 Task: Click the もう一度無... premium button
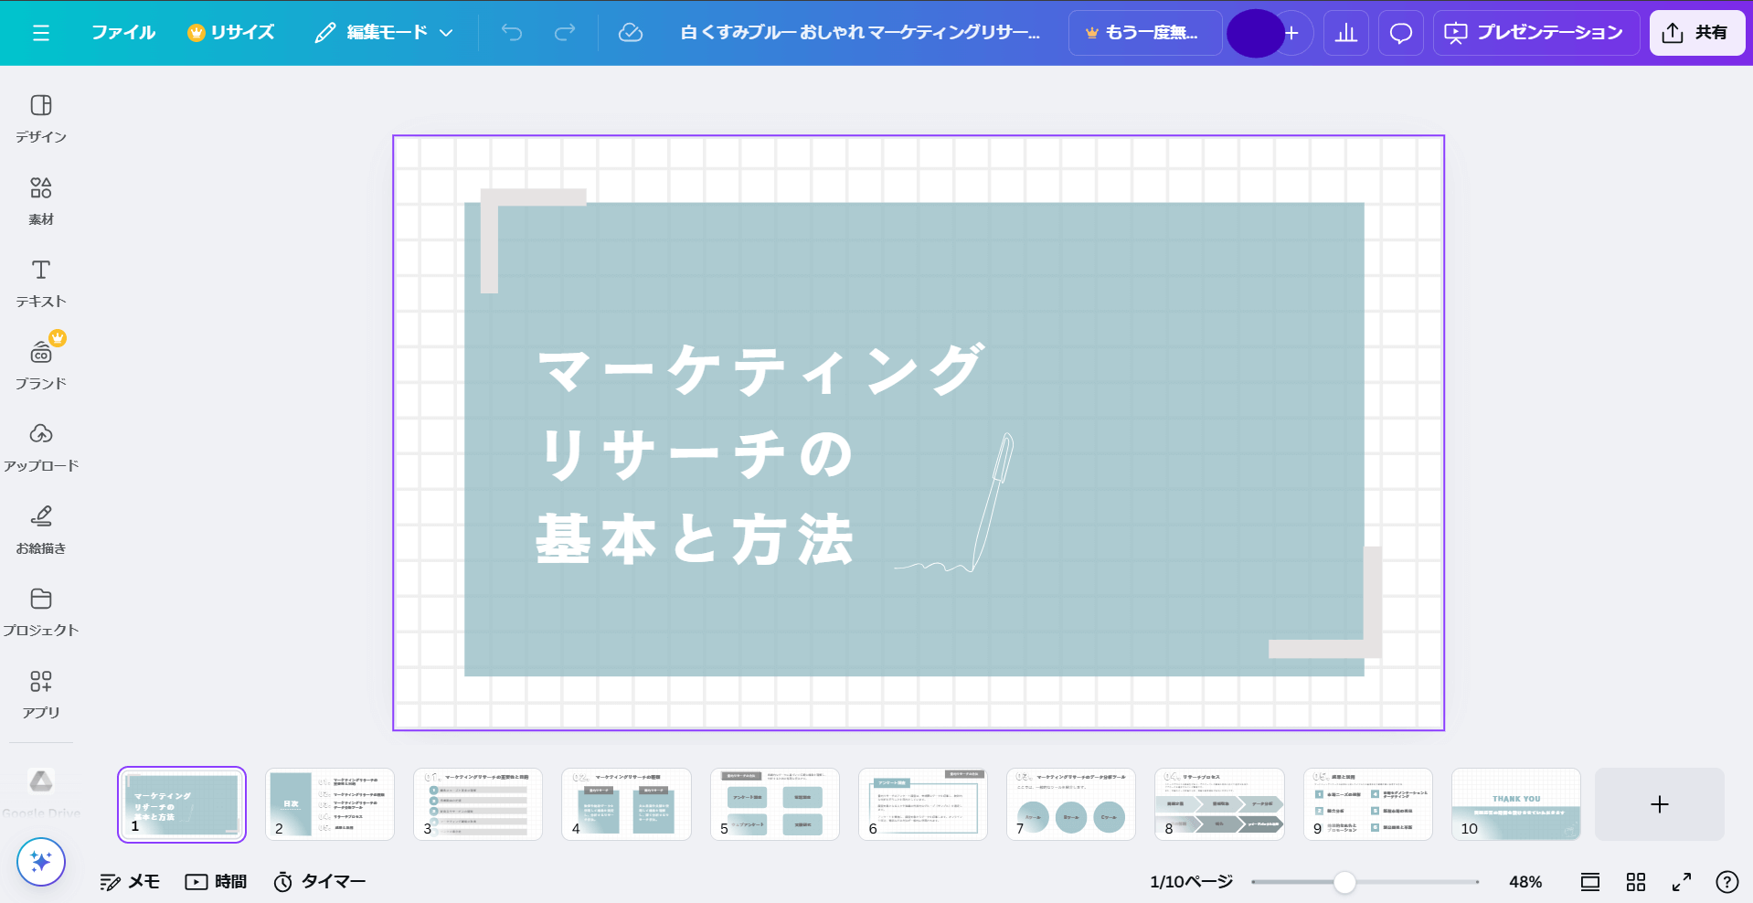(1144, 33)
